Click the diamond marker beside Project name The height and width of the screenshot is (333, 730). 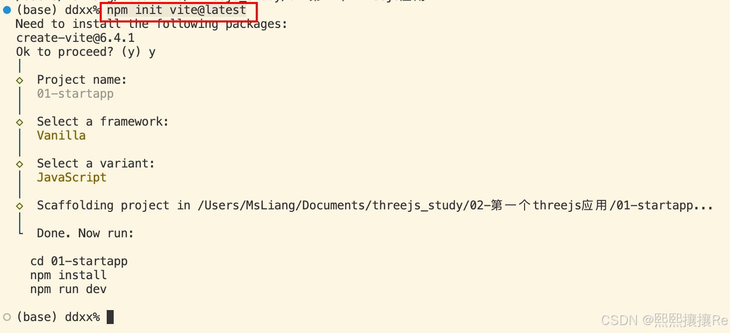coord(19,80)
